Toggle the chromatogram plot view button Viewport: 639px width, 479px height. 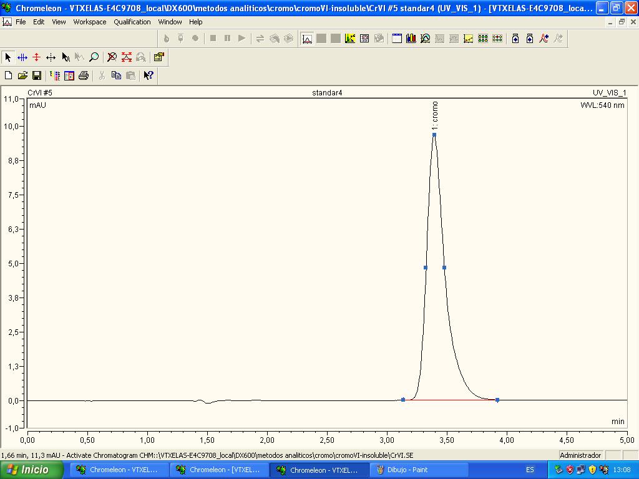307,39
